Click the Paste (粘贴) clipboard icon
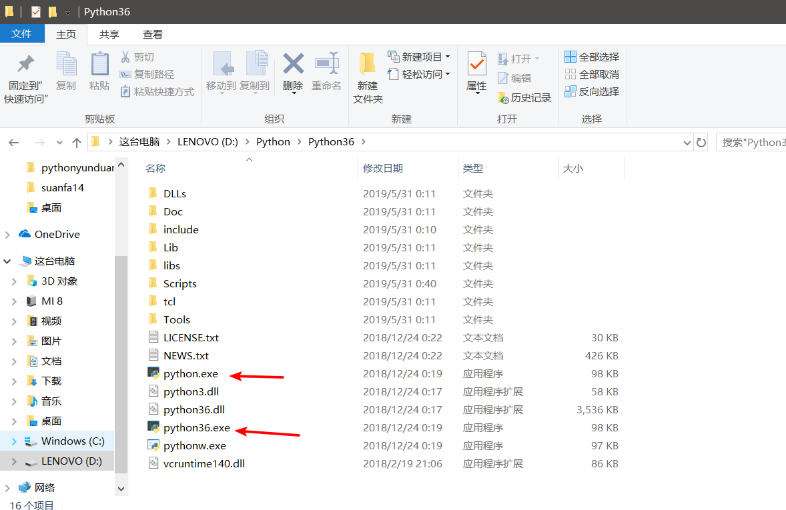 point(99,65)
